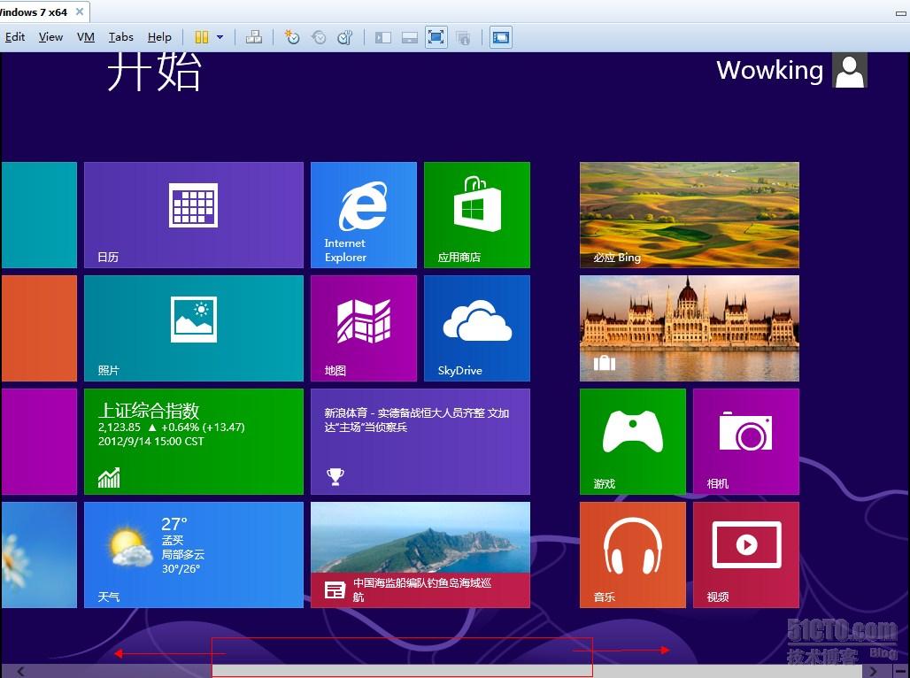Take a snapshot of the virtual machine

(x=291, y=38)
